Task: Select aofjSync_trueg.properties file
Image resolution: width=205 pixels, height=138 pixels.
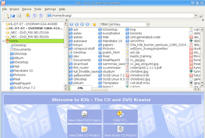Action: (x=147, y=49)
